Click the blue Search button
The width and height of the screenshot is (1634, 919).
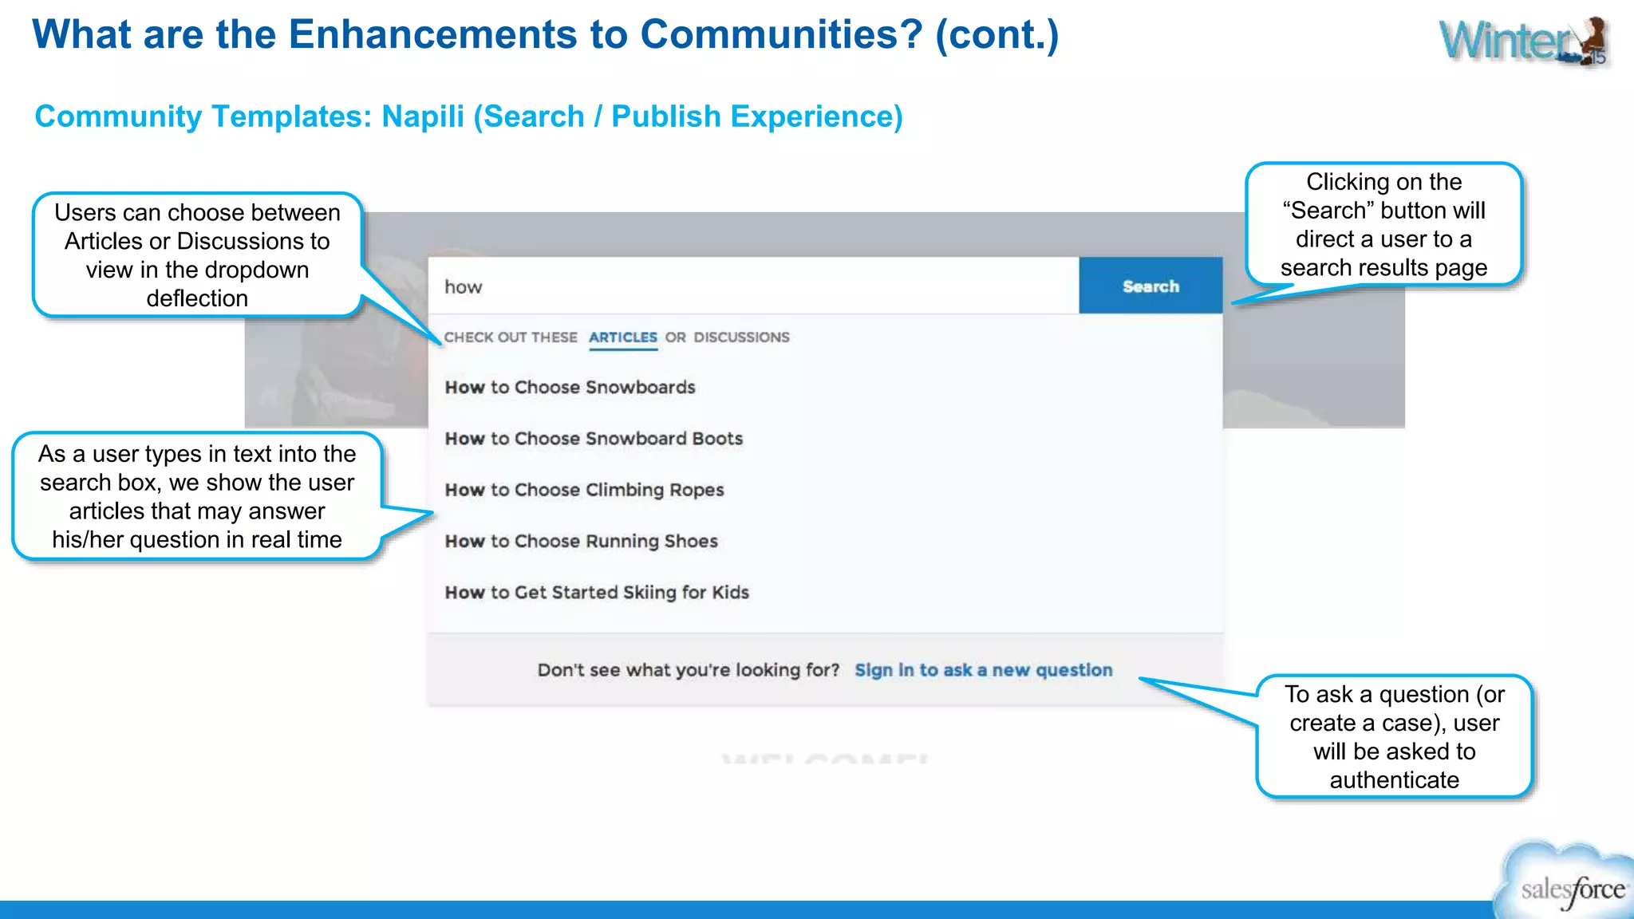tap(1151, 286)
